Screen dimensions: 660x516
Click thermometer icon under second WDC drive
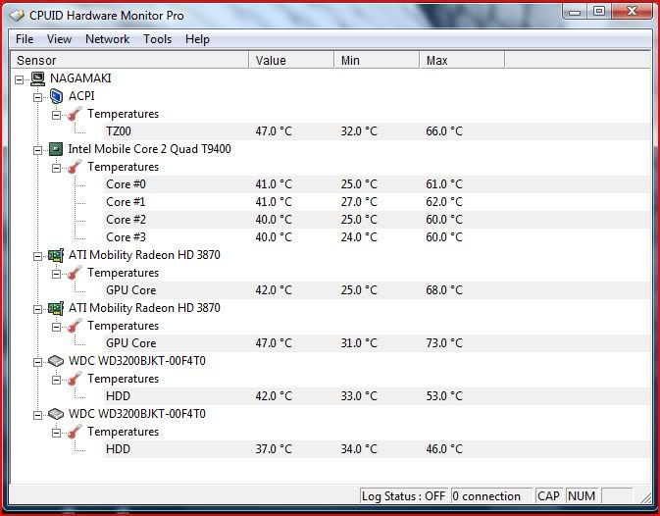75,432
